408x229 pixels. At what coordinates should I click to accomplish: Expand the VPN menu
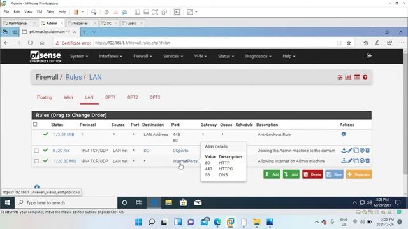200,56
